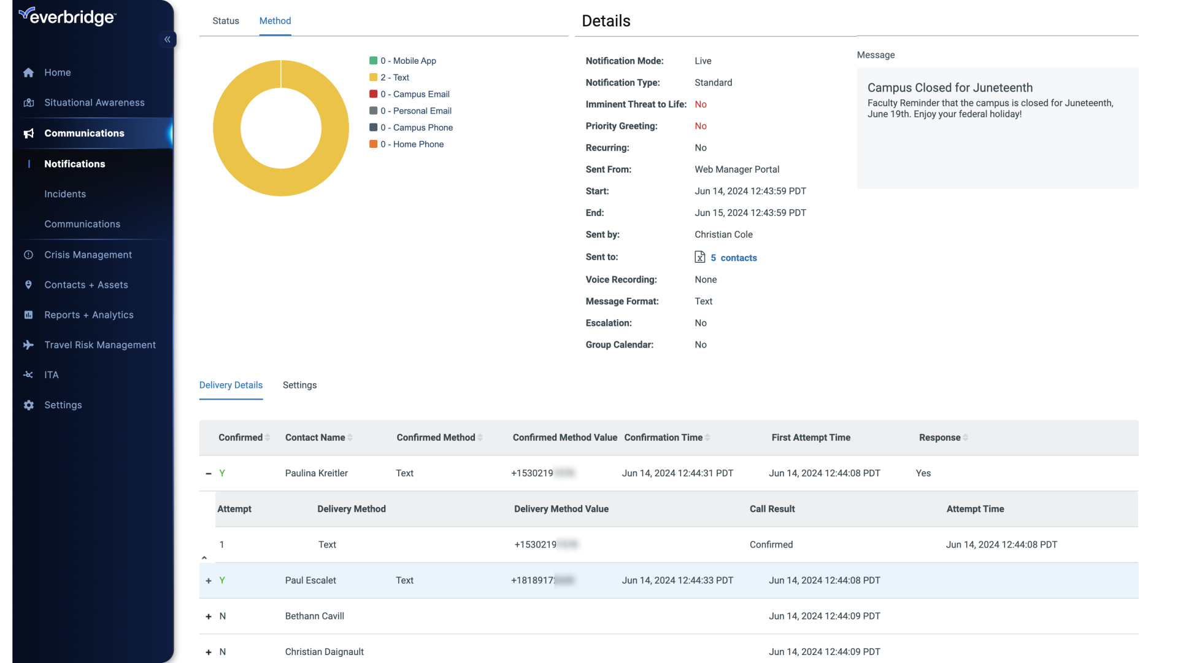The width and height of the screenshot is (1178, 663).
Task: Select the Home icon in the sidebar
Action: coord(29,72)
